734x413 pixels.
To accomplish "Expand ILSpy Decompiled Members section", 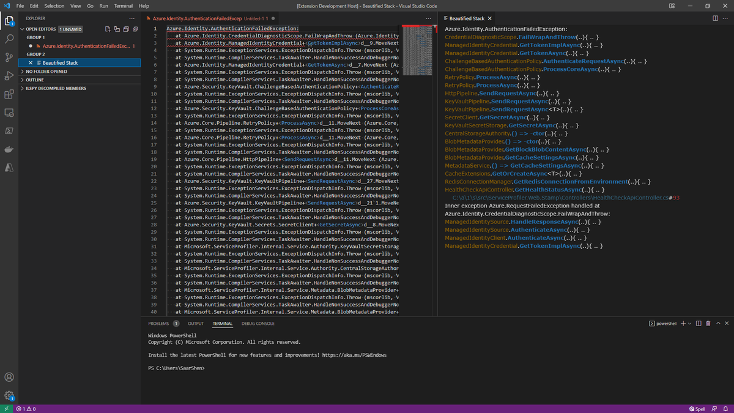I will [x=80, y=89].
